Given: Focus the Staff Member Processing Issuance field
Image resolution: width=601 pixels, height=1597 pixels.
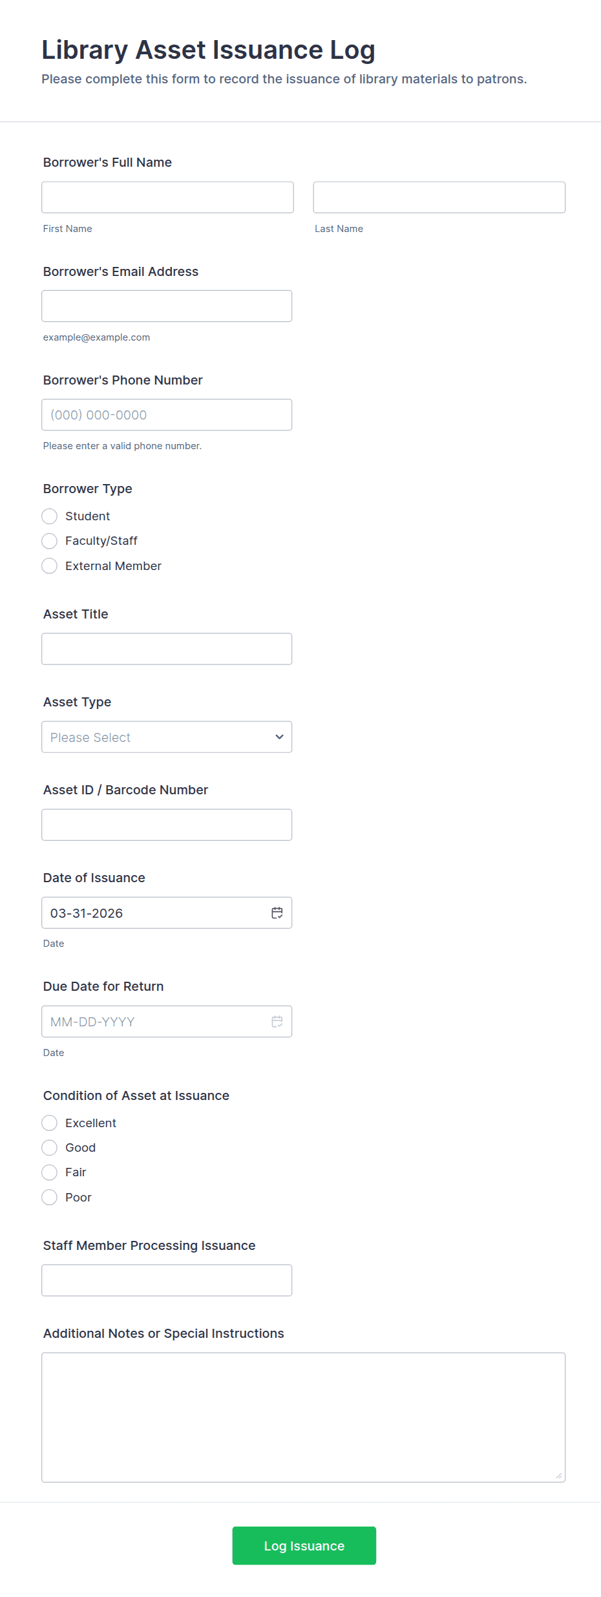Looking at the screenshot, I should [x=167, y=1280].
